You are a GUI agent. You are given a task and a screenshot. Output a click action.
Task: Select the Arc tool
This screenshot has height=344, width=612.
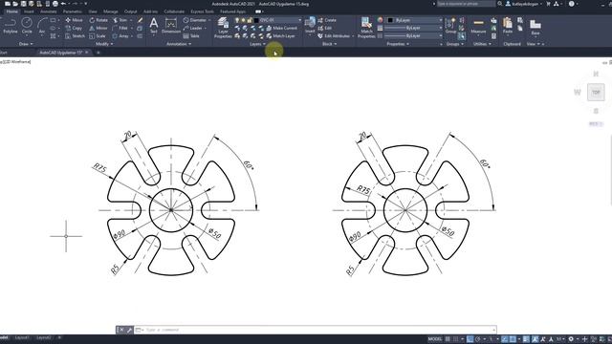pyautogui.click(x=42, y=26)
